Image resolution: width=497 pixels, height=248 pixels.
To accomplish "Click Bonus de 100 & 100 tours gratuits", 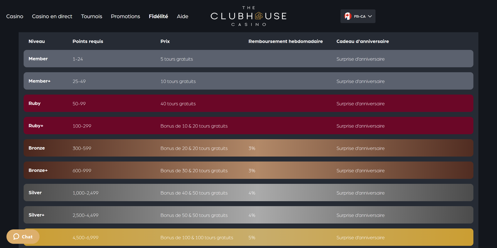I will [x=197, y=237].
